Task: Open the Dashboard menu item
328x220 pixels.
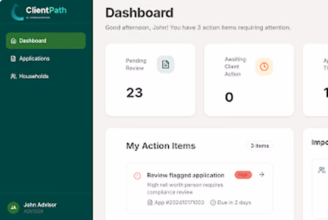Action: (46, 40)
